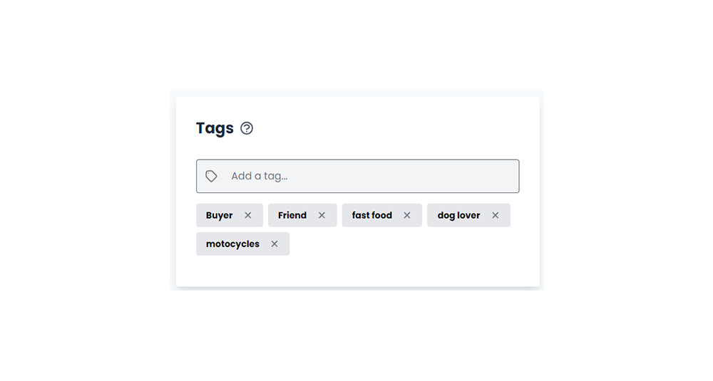Remove the motocycles tag
The width and height of the screenshot is (713, 381).
(275, 244)
